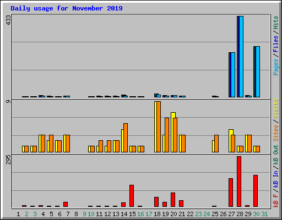The width and height of the screenshot is (282, 220).
Task: Click the day 18 red kB bar
Action: (x=156, y=202)
